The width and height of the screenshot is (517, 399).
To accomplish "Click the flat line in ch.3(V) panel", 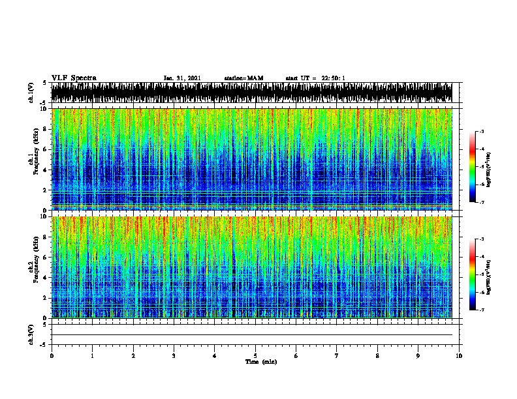I will [252, 335].
